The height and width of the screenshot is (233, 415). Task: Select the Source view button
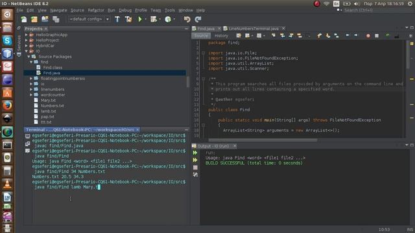pyautogui.click(x=201, y=36)
